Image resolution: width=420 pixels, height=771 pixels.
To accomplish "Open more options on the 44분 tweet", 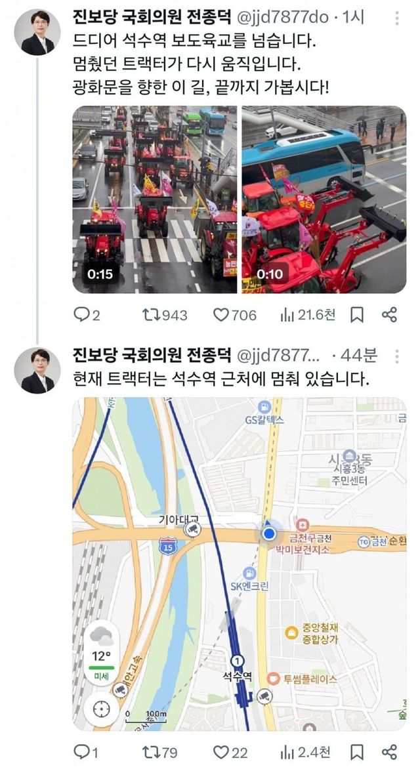I will tap(397, 356).
